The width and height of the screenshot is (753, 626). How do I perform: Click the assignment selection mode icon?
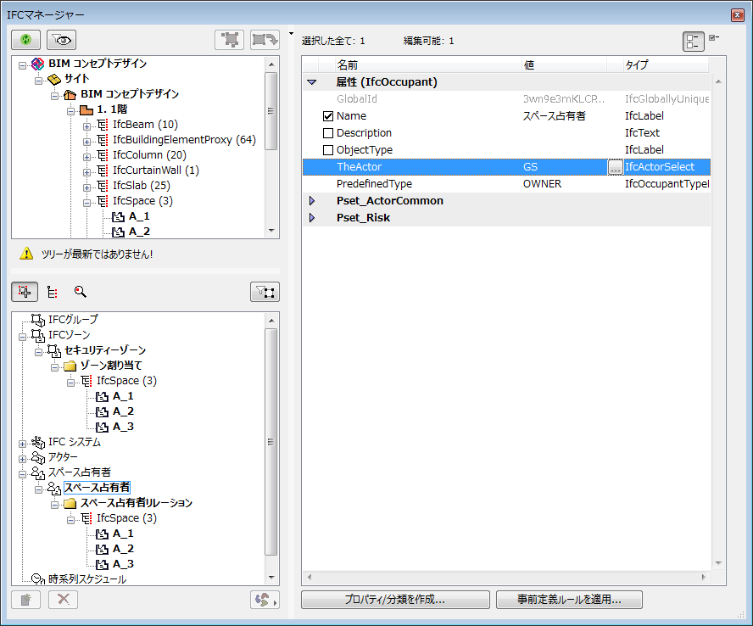25,292
